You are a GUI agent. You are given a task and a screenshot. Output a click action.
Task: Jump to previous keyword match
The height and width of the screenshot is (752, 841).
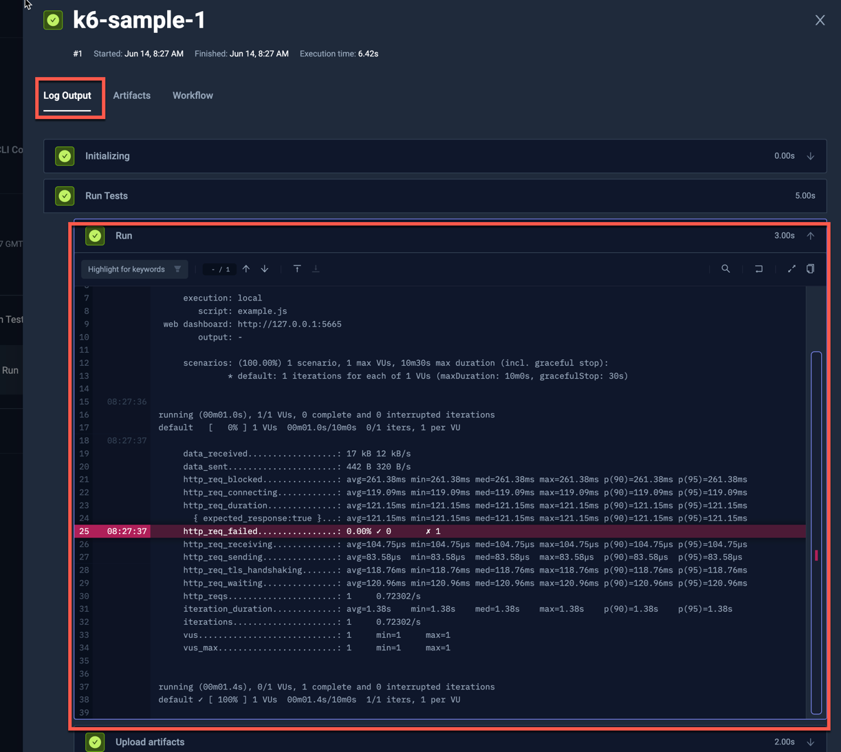[245, 269]
